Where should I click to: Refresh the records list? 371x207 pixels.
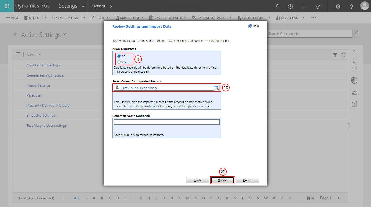343,55
